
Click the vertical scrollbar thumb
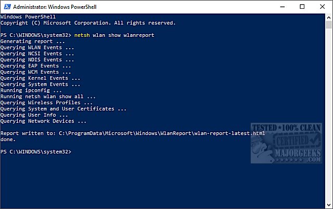coord(329,25)
